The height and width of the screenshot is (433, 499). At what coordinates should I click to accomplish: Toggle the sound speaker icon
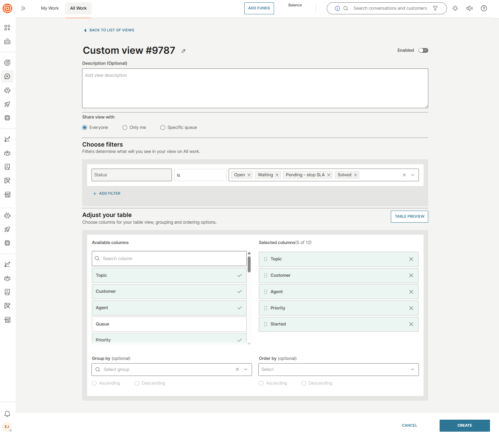pos(469,8)
